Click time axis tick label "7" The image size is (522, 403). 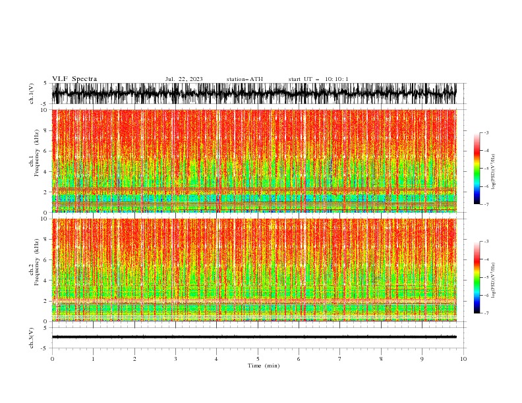(x=340, y=359)
